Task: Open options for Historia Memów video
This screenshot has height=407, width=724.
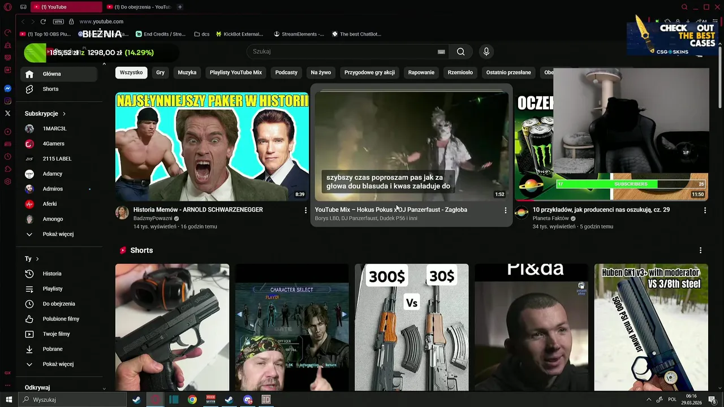Action: coord(305,210)
